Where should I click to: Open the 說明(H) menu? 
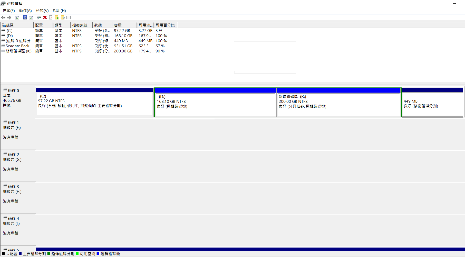(x=60, y=10)
